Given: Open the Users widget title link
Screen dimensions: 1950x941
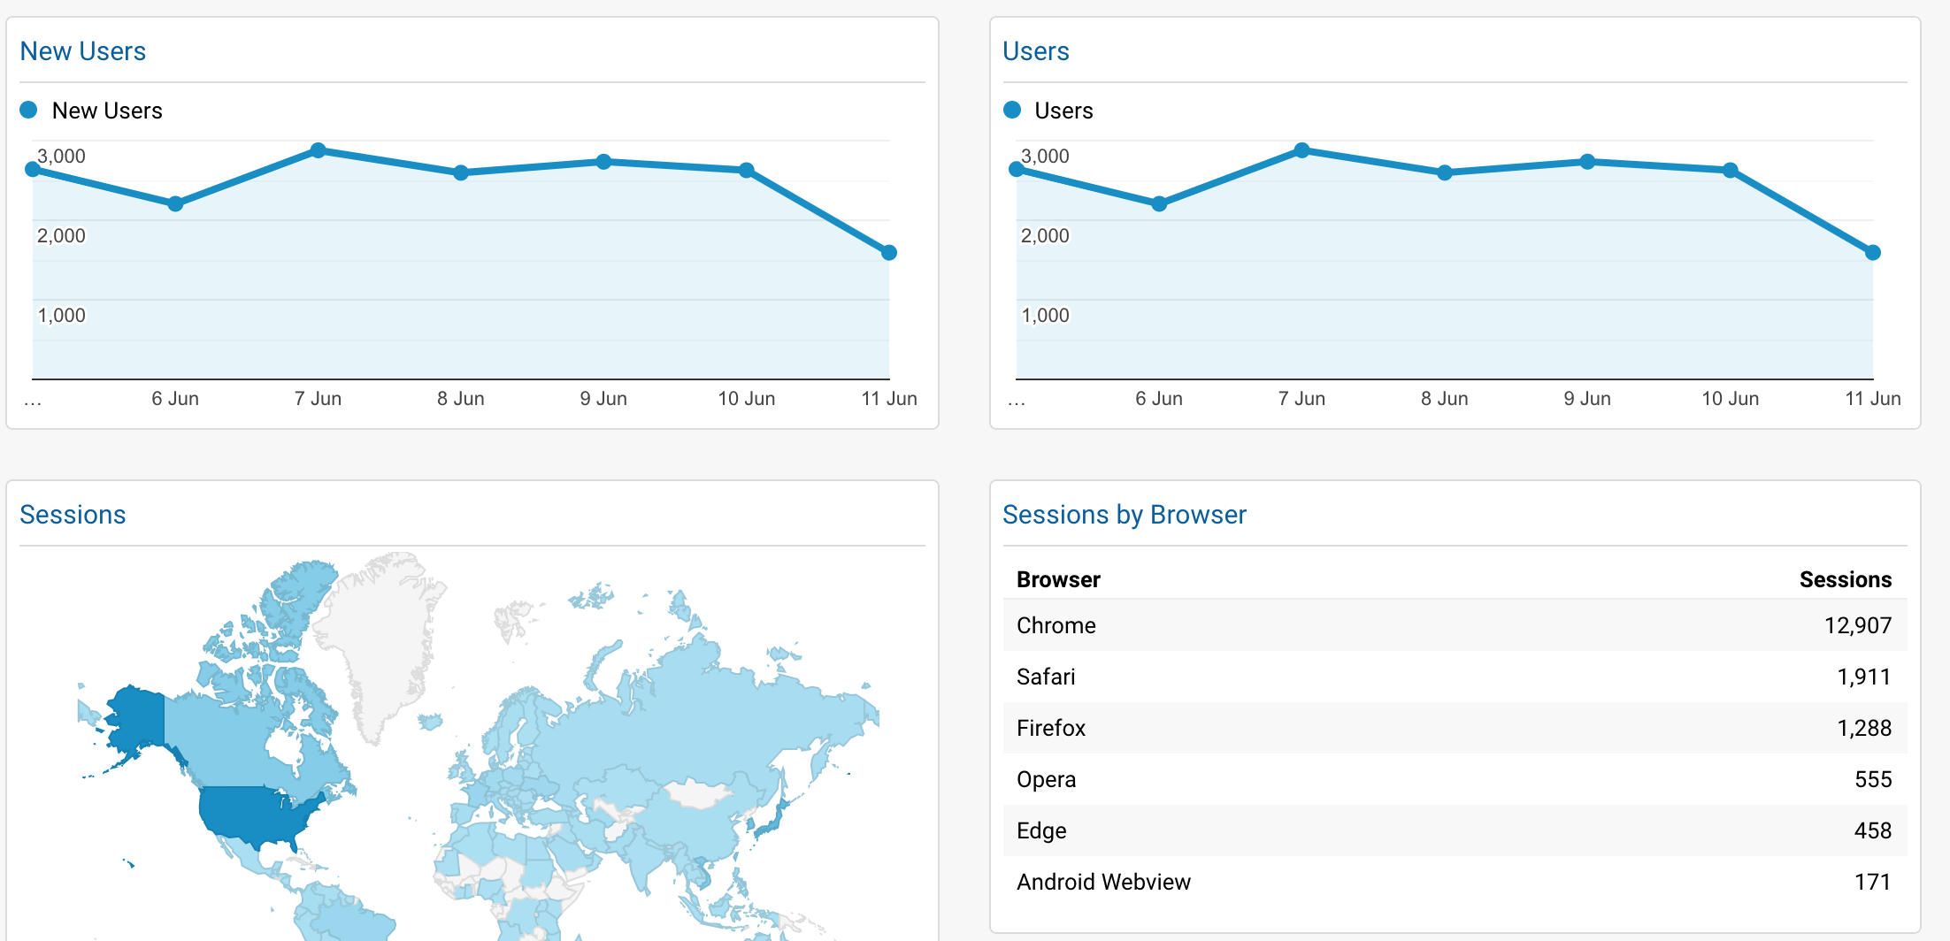Looking at the screenshot, I should point(1036,51).
